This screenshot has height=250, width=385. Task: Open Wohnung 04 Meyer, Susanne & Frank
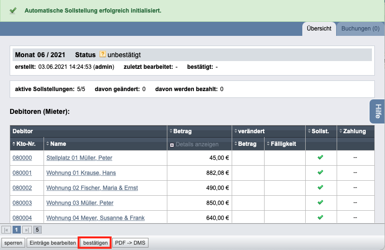pyautogui.click(x=95, y=218)
